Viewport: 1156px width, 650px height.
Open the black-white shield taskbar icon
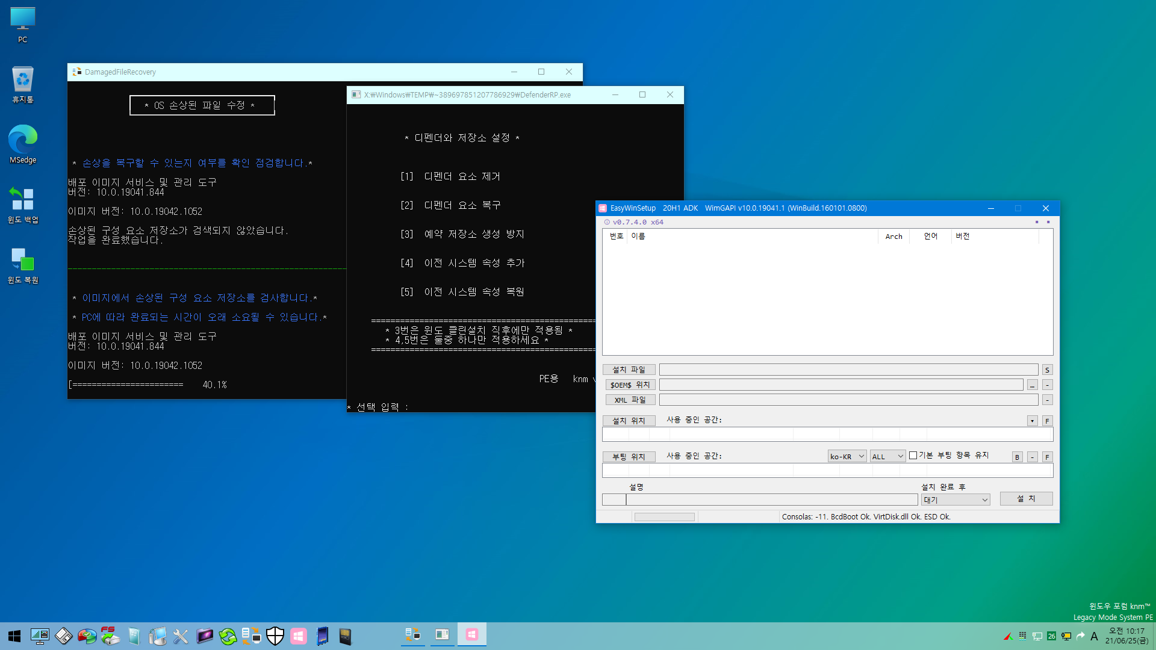pyautogui.click(x=275, y=636)
